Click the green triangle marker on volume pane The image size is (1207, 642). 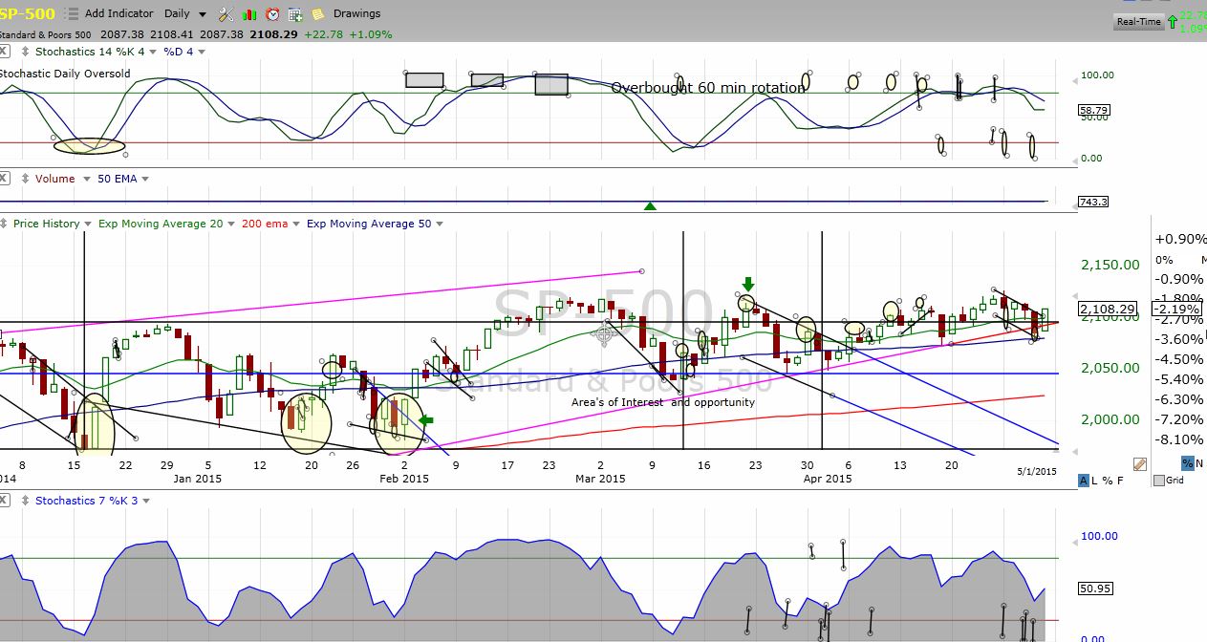point(650,205)
